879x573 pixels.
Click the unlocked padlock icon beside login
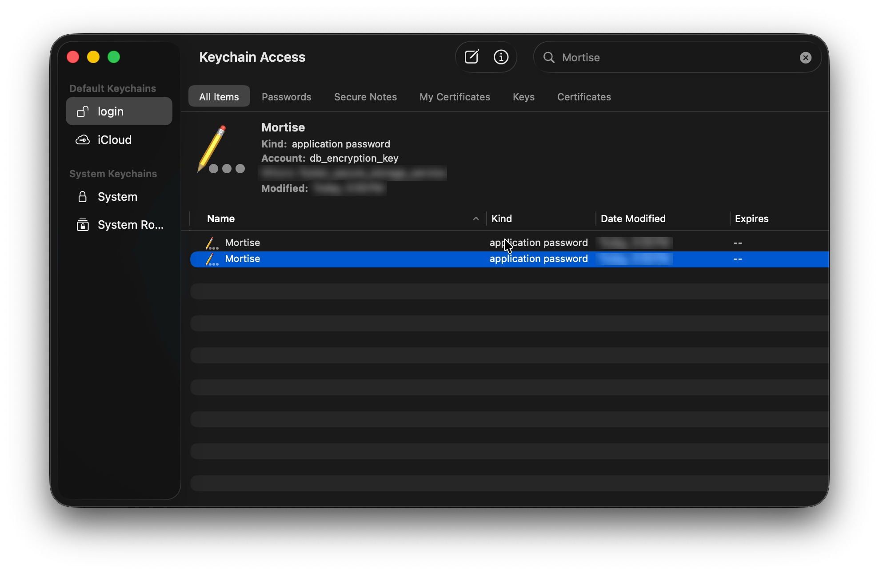[x=83, y=111]
